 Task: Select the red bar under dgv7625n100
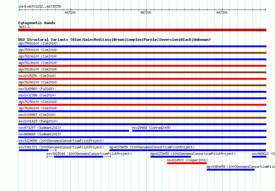tap(142, 105)
